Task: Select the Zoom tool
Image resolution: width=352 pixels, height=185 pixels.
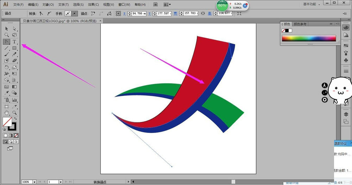Action: [x=14, y=113]
